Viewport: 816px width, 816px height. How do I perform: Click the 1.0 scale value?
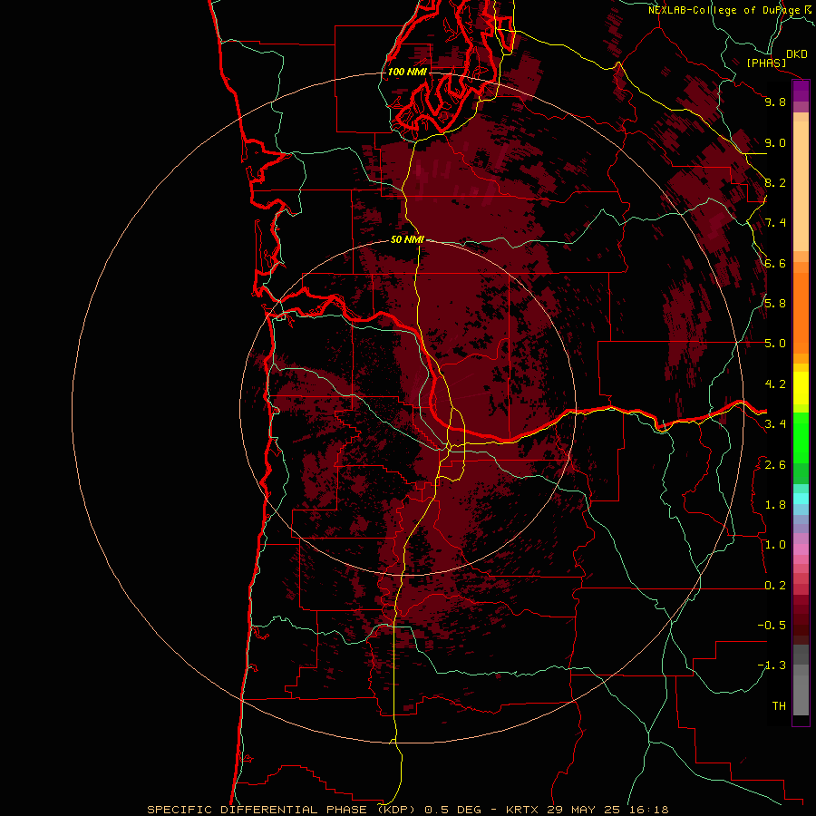775,545
